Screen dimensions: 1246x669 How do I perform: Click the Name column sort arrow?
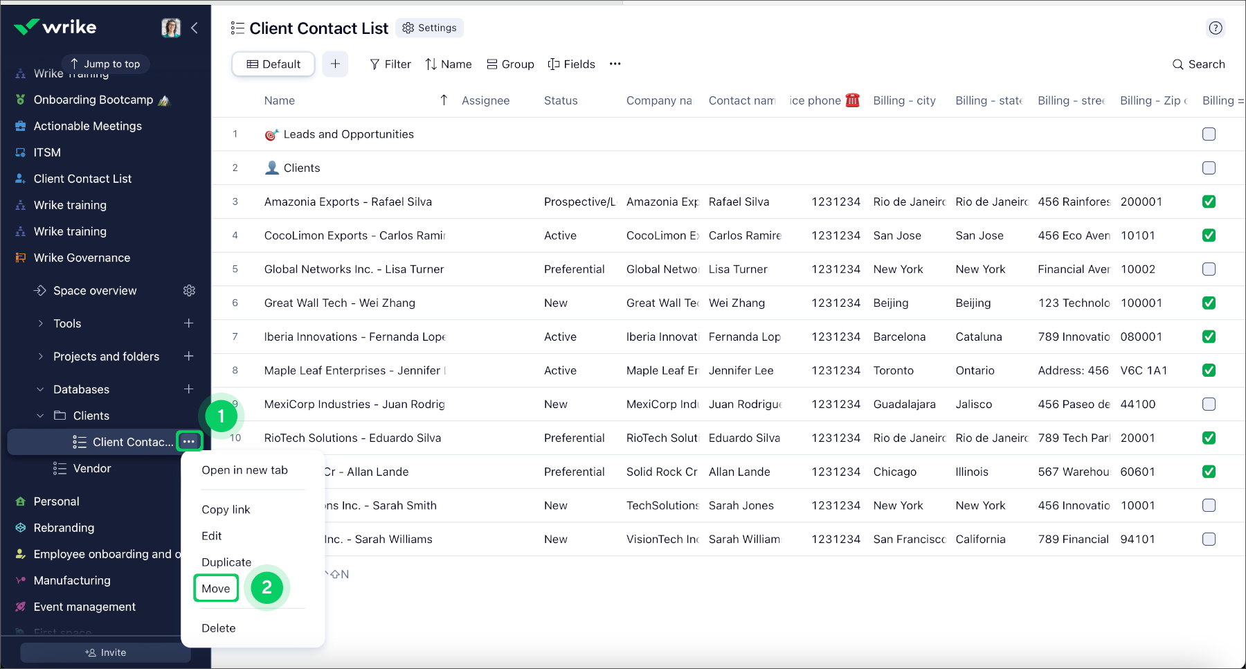(444, 100)
